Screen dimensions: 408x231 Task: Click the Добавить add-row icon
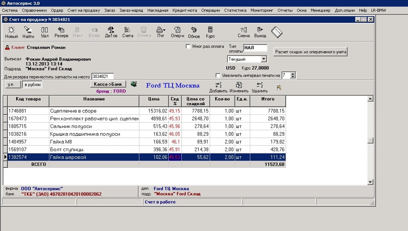[x=218, y=87]
